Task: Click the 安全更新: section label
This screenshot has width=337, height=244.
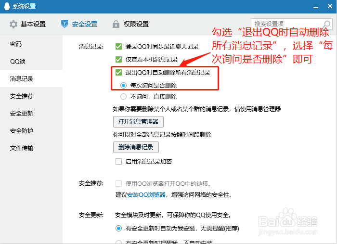Action: [x=91, y=215]
